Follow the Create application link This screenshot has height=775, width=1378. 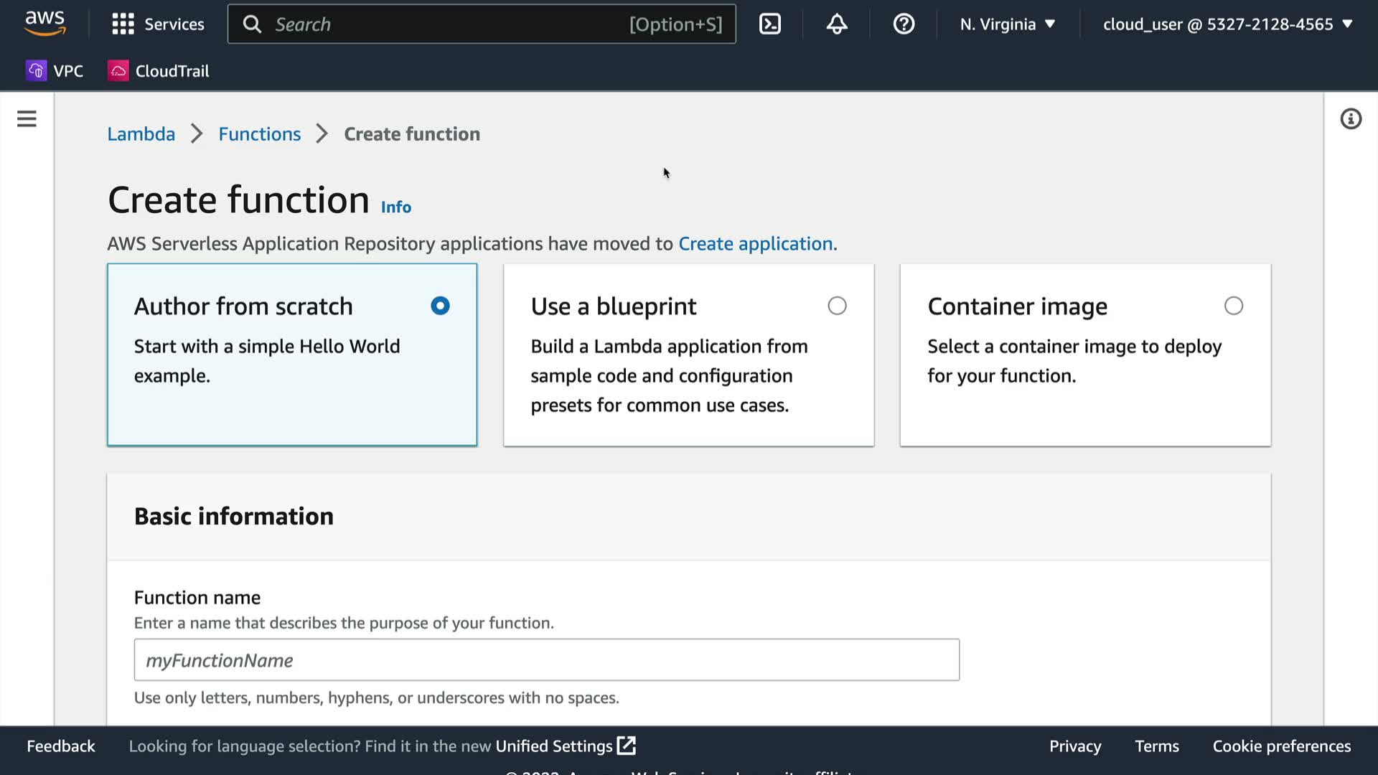(x=755, y=244)
